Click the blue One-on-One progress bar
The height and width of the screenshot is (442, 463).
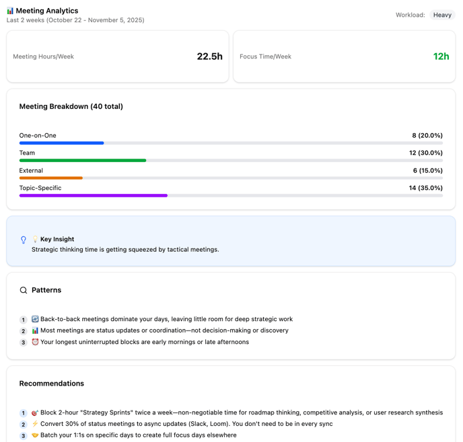pyautogui.click(x=61, y=143)
